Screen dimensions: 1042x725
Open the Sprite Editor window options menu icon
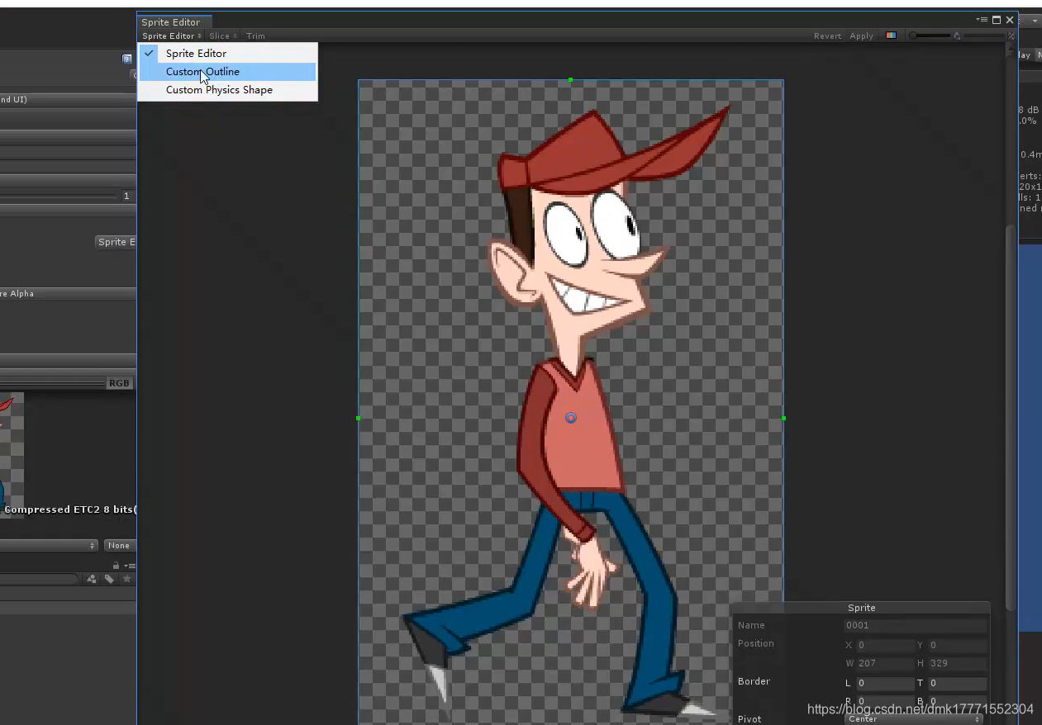(x=982, y=20)
